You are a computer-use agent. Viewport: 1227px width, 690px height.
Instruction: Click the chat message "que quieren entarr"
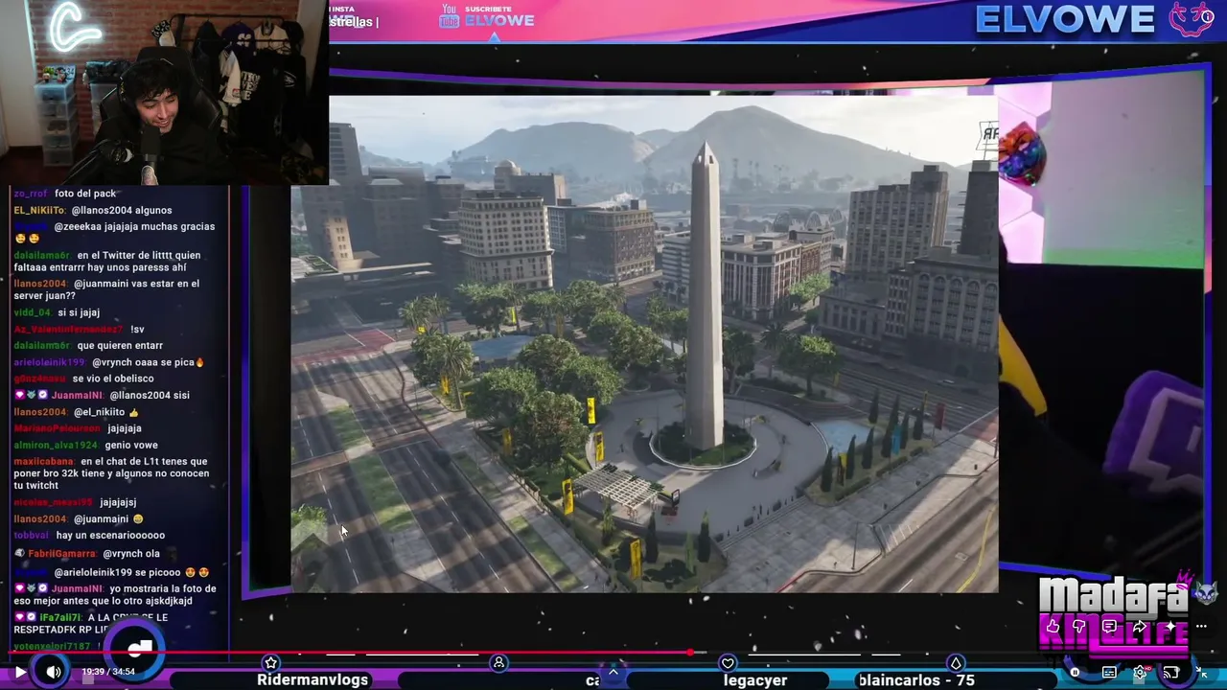(120, 345)
